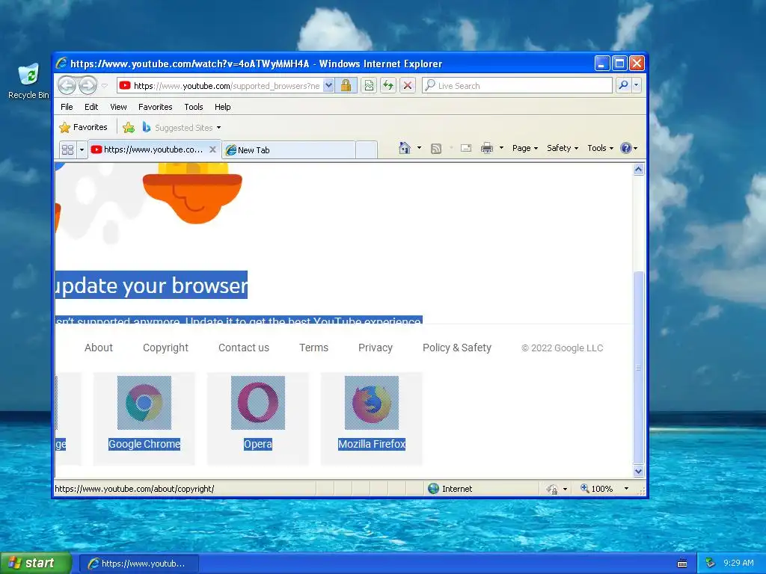The height and width of the screenshot is (574, 766).
Task: Open the File menu
Action: 67,107
